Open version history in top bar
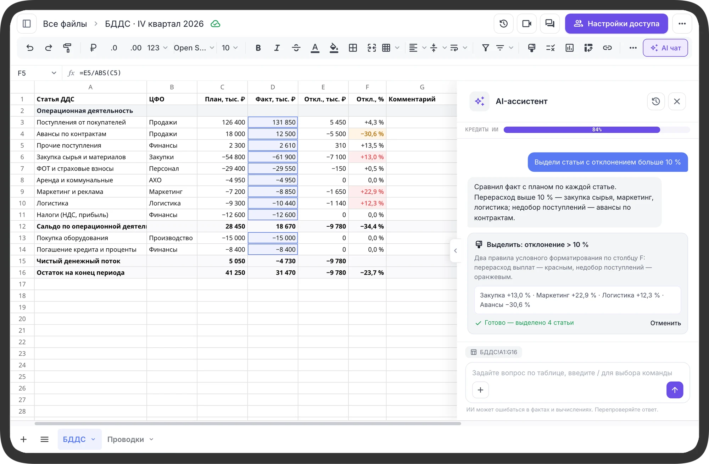Viewport: 709px width, 464px height. (x=503, y=24)
